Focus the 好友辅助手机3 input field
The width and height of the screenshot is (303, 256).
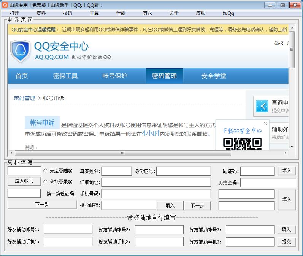[250, 242]
